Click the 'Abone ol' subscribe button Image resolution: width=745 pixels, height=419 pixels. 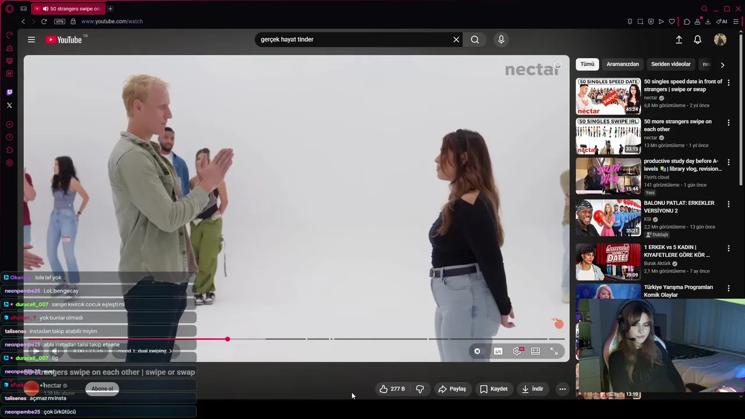click(x=102, y=389)
